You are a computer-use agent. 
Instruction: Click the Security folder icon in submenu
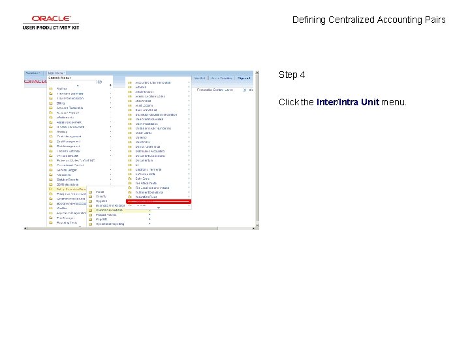point(90,196)
